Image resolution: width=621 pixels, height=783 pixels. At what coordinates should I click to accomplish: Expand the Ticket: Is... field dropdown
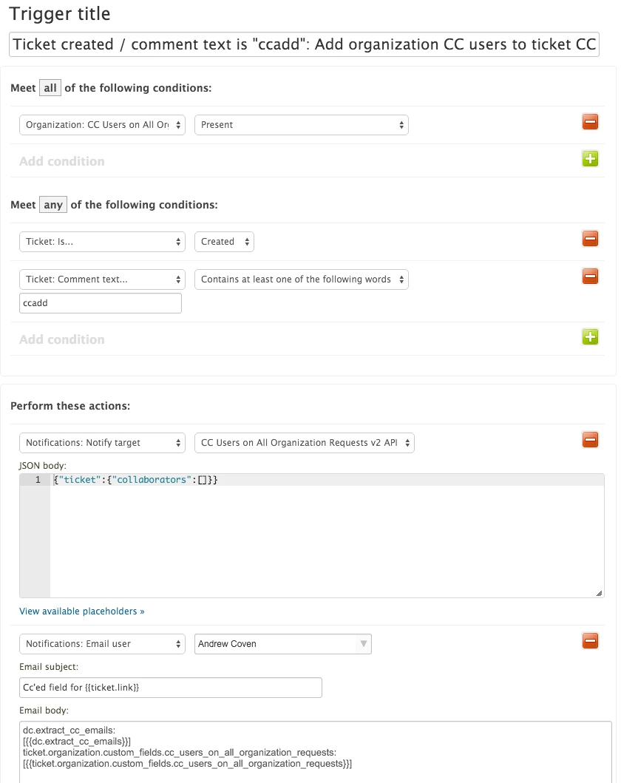pos(102,242)
